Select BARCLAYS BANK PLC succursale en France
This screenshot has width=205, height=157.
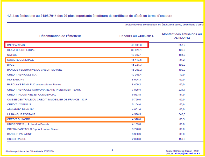(x=34, y=85)
